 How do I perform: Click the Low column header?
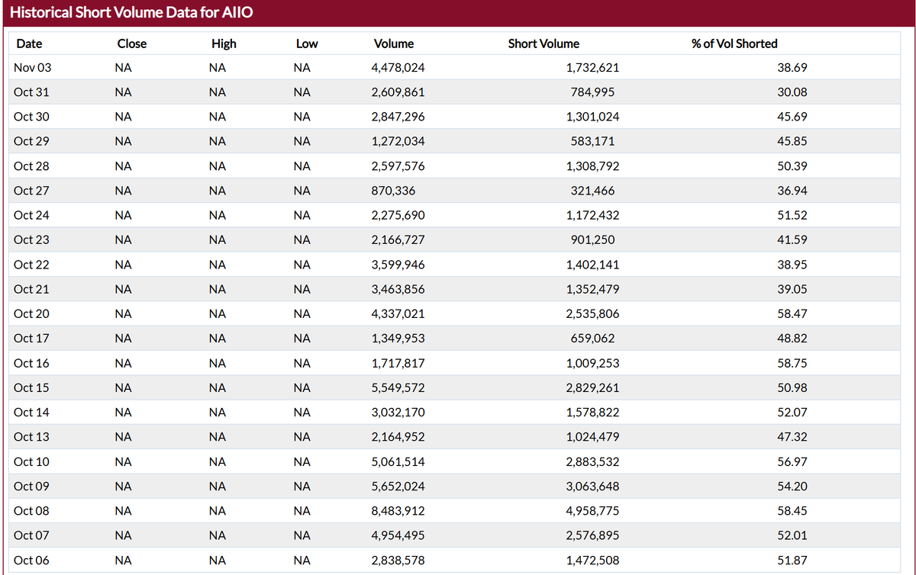tap(307, 43)
